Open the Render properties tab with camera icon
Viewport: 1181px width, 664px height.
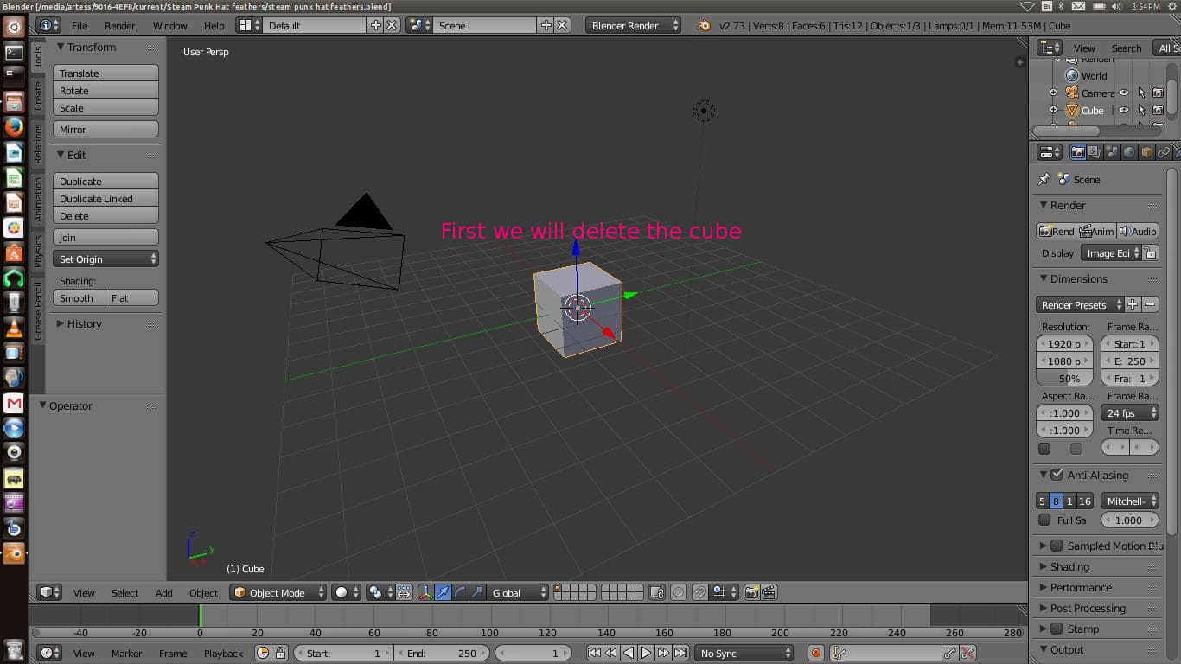[x=1078, y=151]
